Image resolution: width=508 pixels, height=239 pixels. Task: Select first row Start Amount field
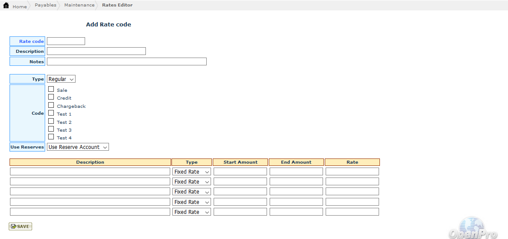click(x=240, y=172)
